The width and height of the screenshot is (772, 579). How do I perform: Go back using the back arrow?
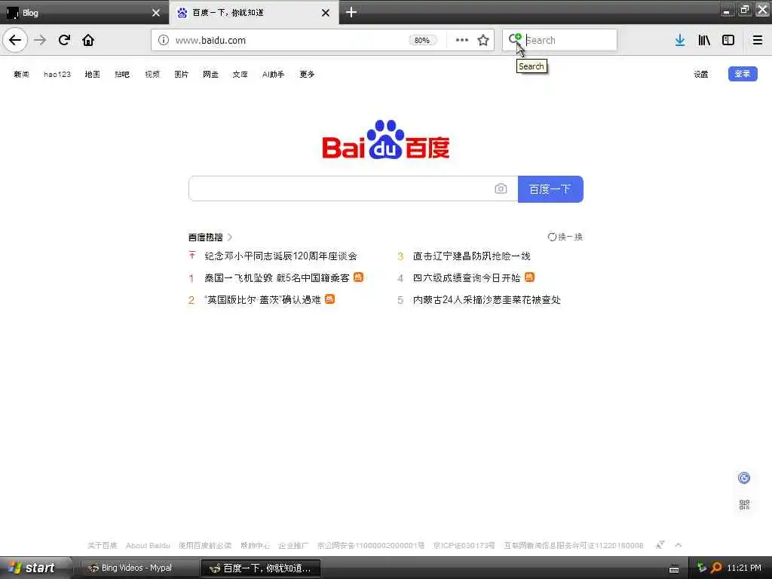15,40
